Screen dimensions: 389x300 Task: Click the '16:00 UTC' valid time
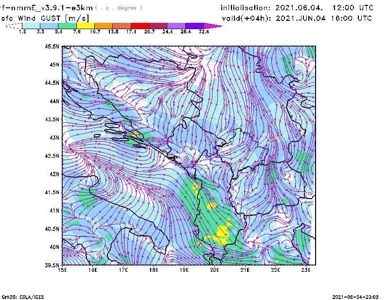pos(352,18)
